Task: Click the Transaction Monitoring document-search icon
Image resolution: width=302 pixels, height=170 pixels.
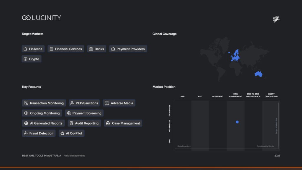Action: pos(26,103)
